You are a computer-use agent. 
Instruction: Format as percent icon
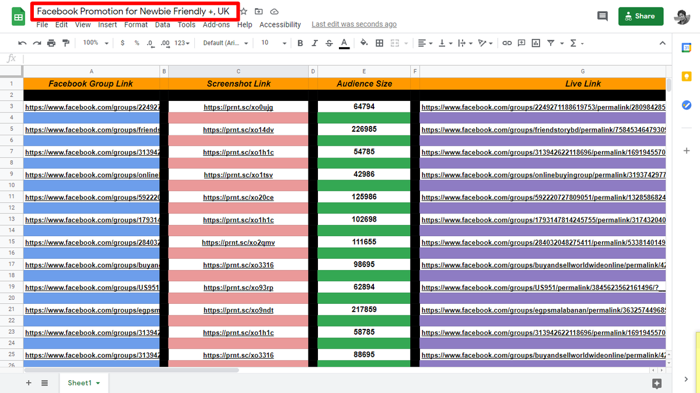136,43
